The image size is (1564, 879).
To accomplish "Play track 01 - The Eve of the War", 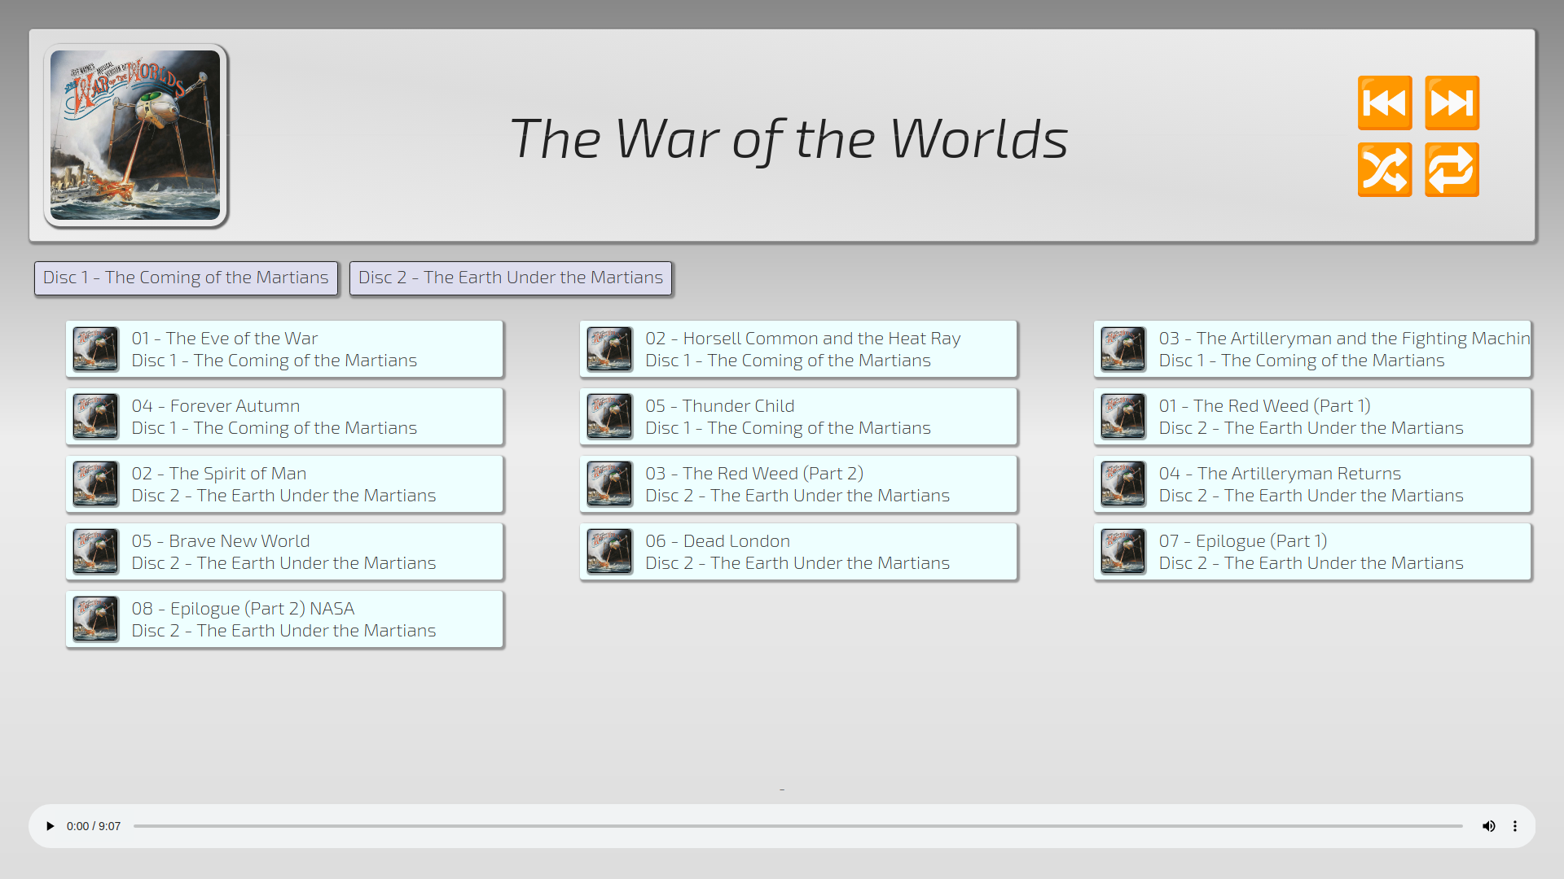I will click(x=285, y=349).
